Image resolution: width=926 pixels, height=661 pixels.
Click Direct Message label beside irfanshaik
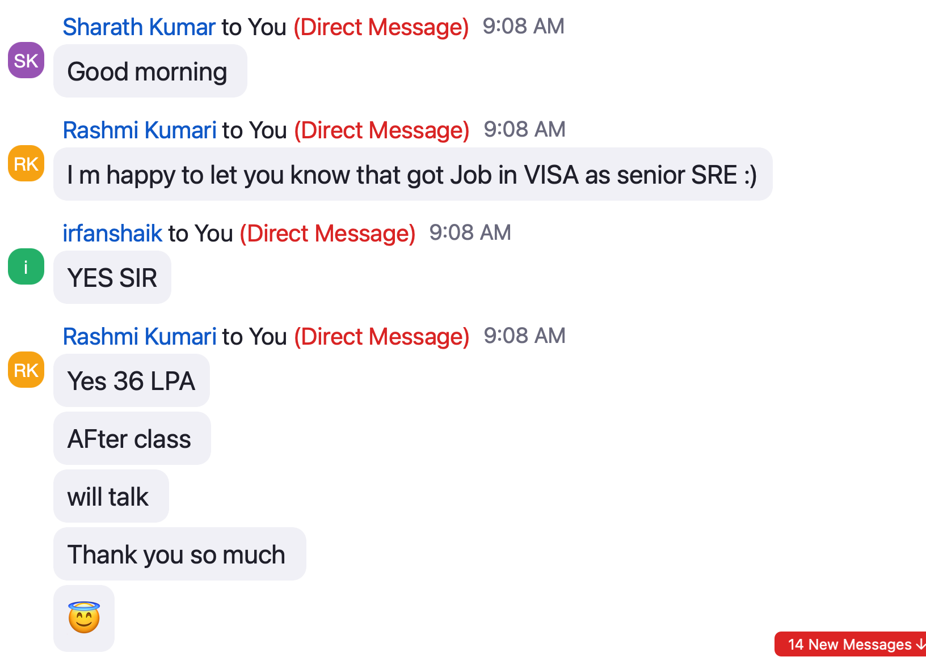327,233
